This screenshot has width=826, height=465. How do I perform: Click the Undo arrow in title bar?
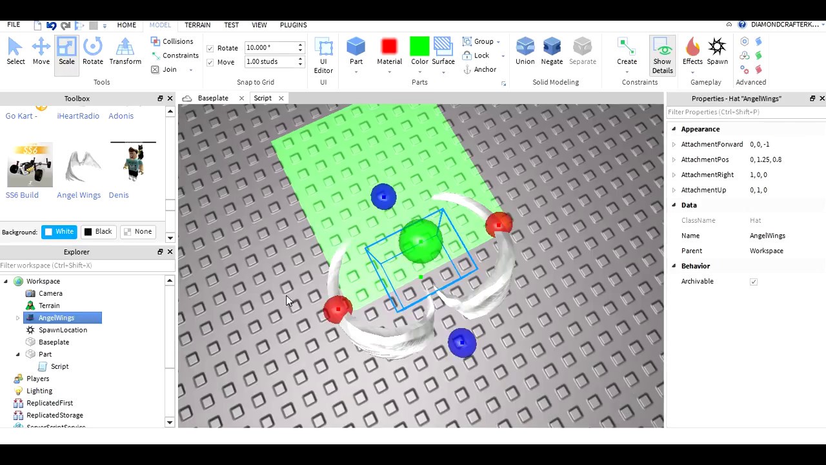coord(51,25)
